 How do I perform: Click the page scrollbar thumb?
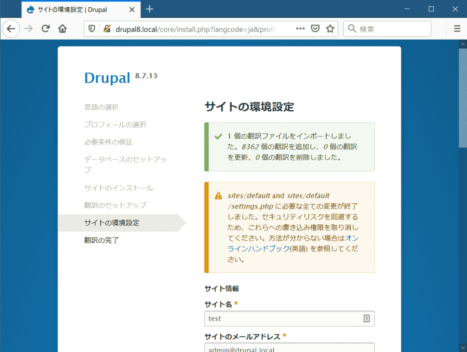(463, 98)
